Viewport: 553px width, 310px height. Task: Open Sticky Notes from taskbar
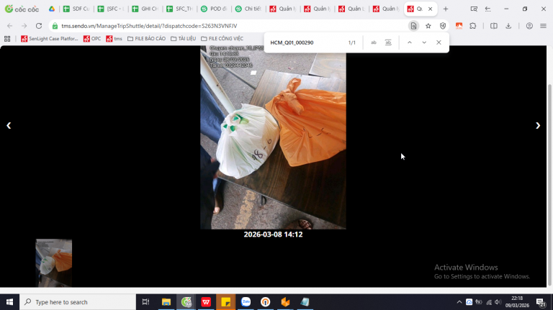[225, 302]
